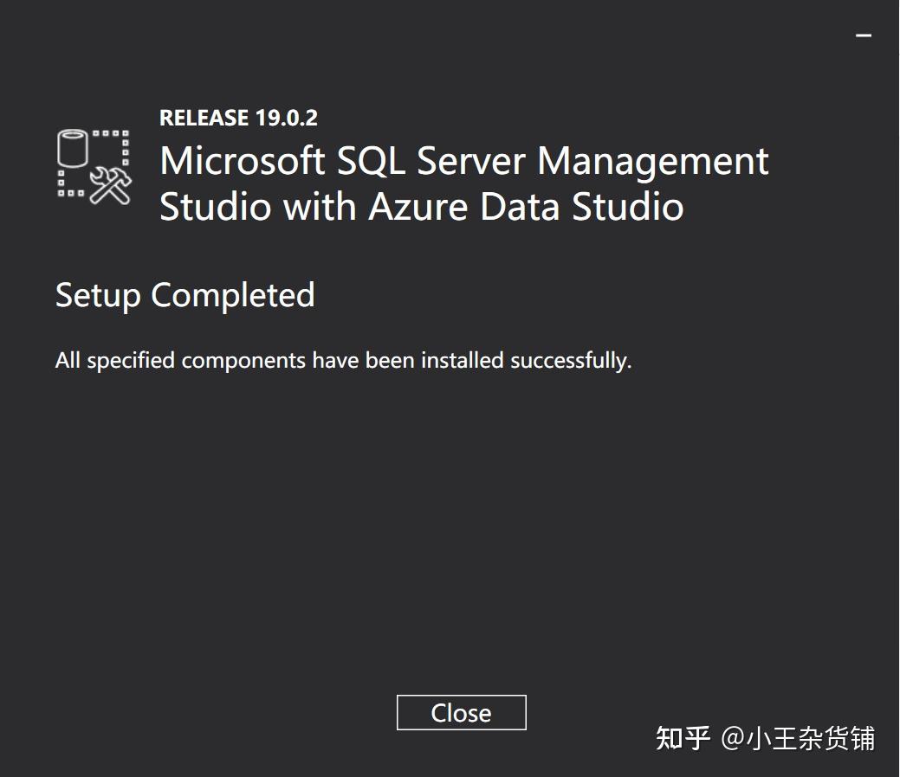This screenshot has height=777, width=900.
Task: Click the Azure Data Studio text portion
Action: point(528,207)
